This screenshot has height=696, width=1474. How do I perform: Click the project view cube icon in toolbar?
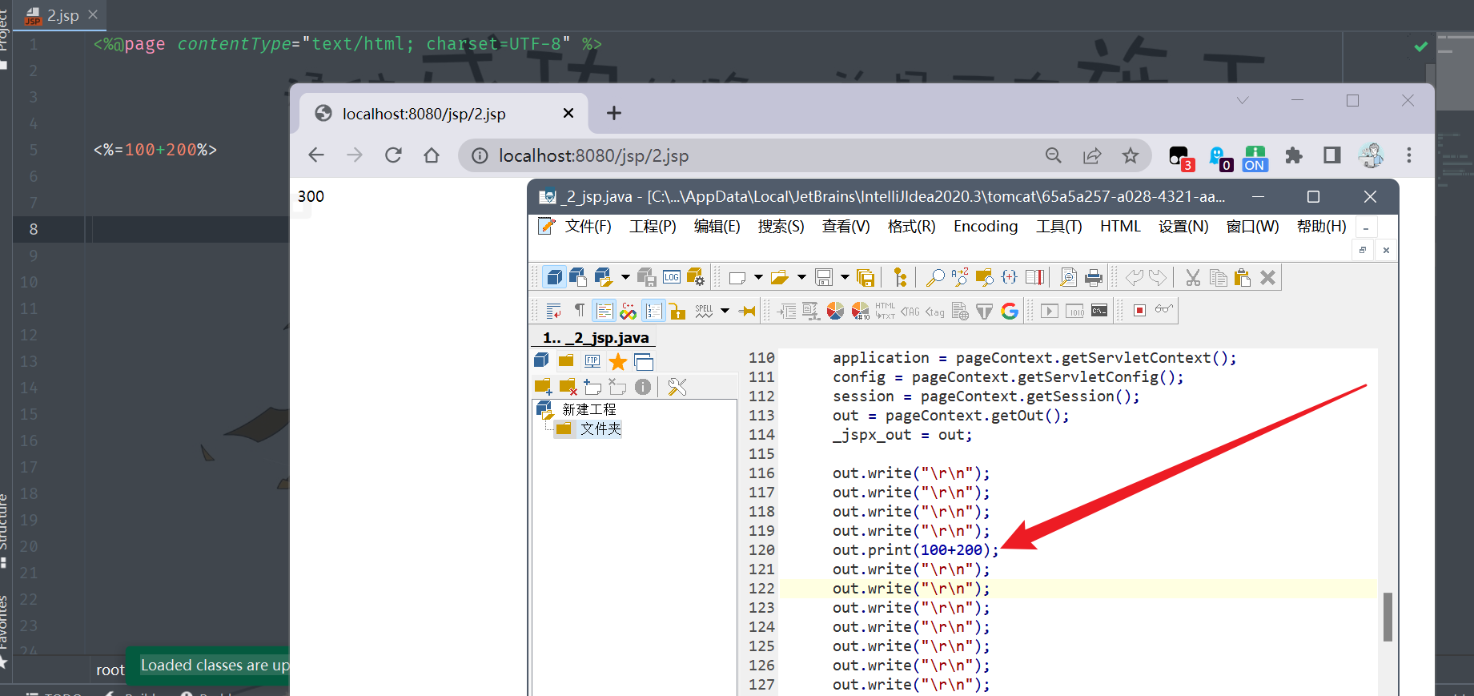pyautogui.click(x=554, y=278)
